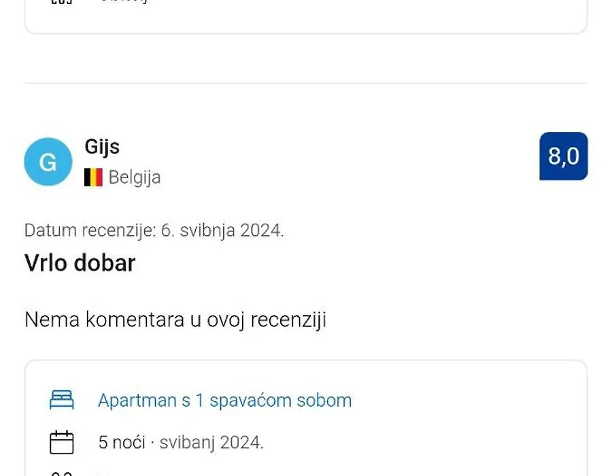Image resolution: width=612 pixels, height=476 pixels.
Task: Click the Vrlo dobar review title
Action: tap(80, 262)
